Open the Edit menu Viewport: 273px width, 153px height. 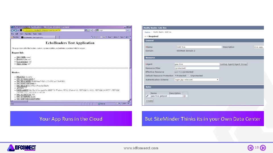click(x=17, y=34)
